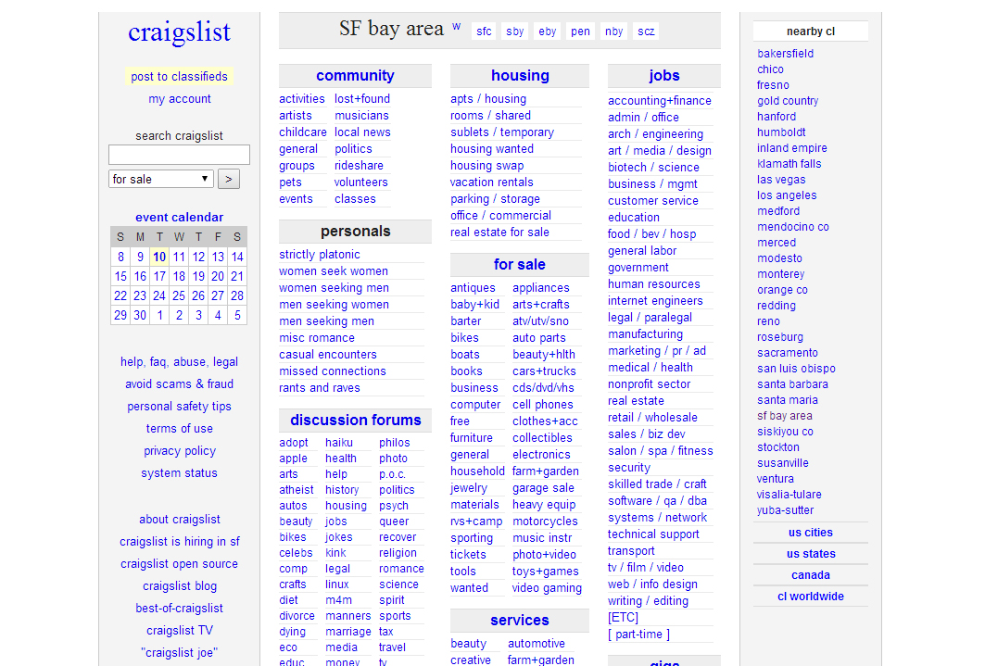The height and width of the screenshot is (666, 985).
Task: Open the linux discussion forum
Action: pos(336,584)
